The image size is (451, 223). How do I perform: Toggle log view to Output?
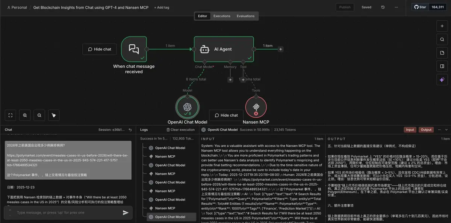[x=426, y=130]
